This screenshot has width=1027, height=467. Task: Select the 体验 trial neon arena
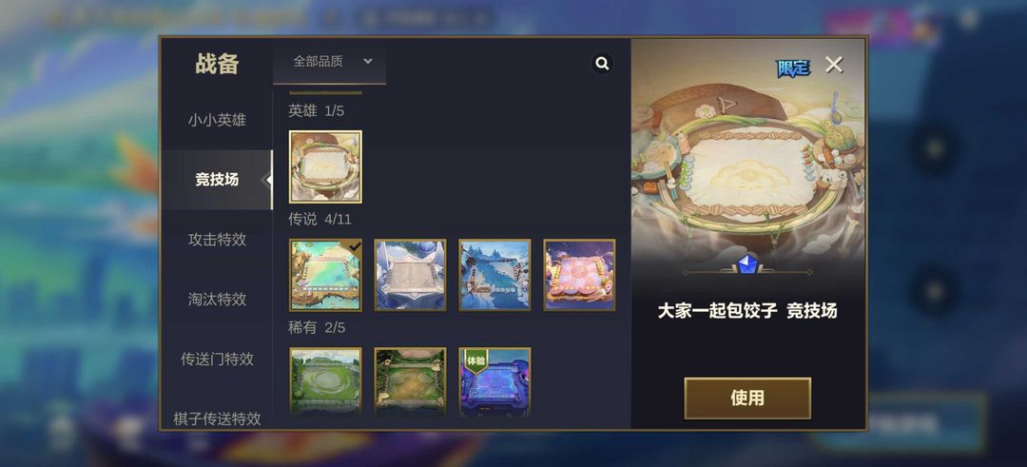tap(494, 381)
